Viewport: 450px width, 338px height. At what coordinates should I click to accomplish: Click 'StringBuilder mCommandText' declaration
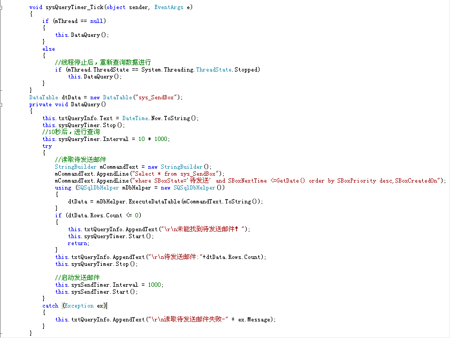(x=96, y=167)
